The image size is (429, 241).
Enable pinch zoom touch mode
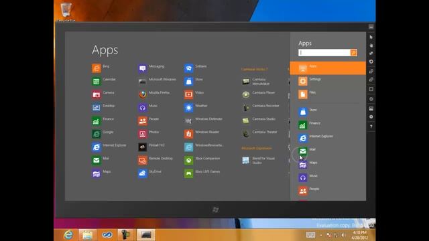[x=371, y=54]
